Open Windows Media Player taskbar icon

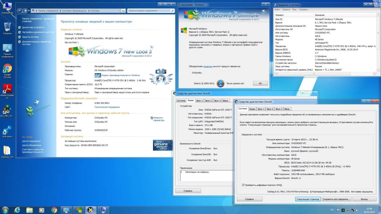(x=42, y=210)
